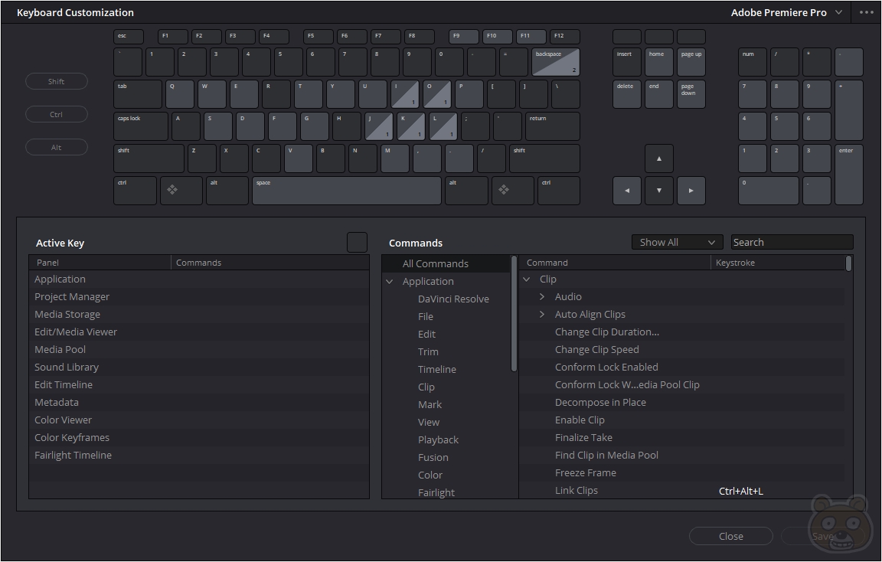Sort by the Command column header
This screenshot has width=882, height=562.
click(x=616, y=263)
